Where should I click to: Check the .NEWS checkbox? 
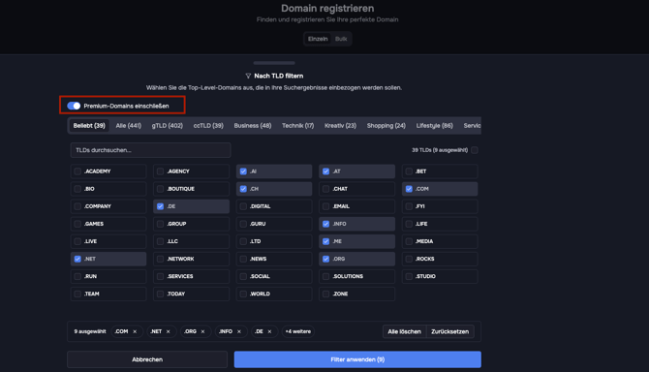[243, 259]
